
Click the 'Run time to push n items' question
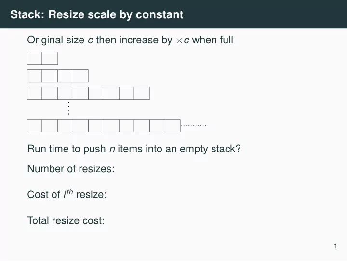[x=134, y=149]
